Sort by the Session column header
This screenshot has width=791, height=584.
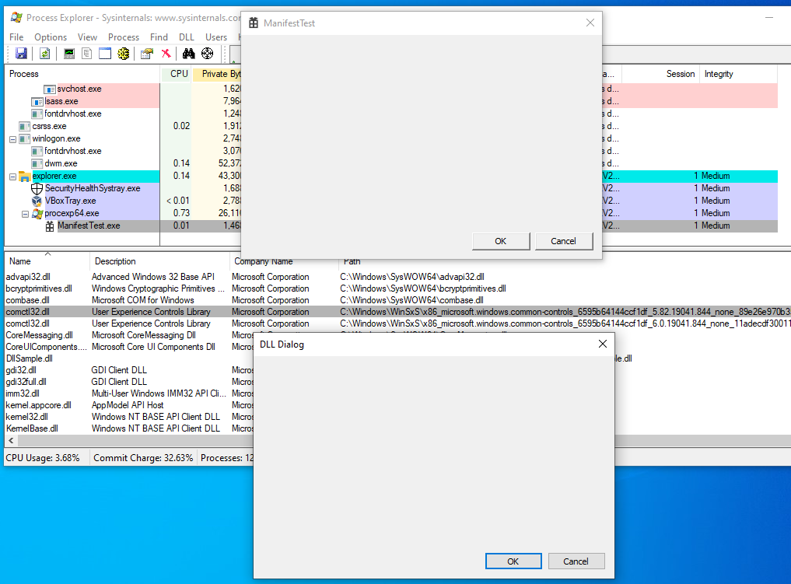click(x=661, y=74)
